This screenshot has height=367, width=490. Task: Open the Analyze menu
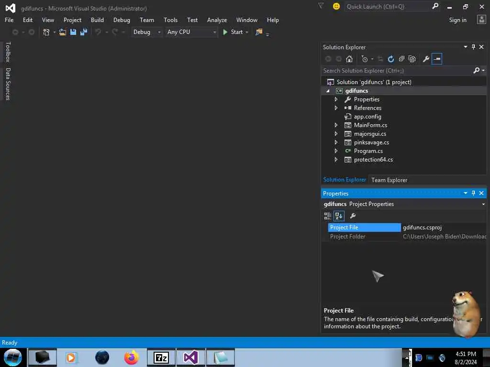click(x=217, y=20)
